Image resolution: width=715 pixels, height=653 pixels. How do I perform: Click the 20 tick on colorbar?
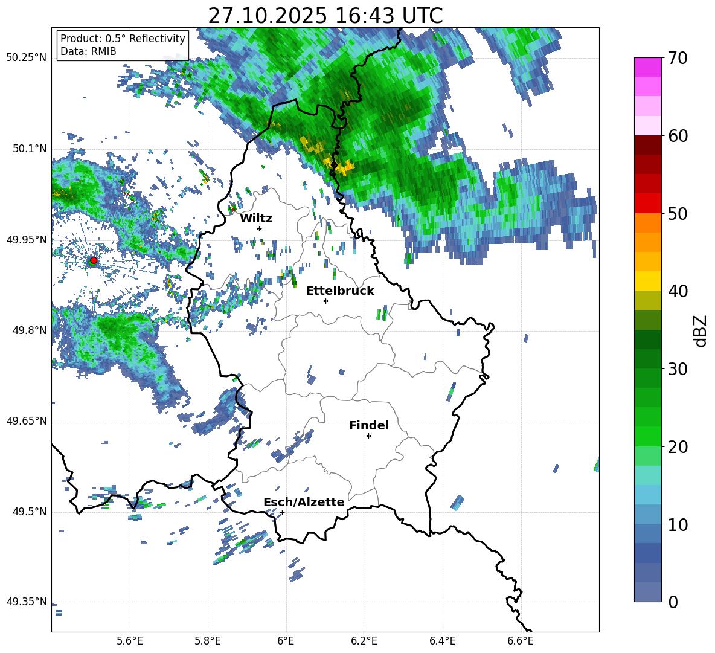[678, 447]
